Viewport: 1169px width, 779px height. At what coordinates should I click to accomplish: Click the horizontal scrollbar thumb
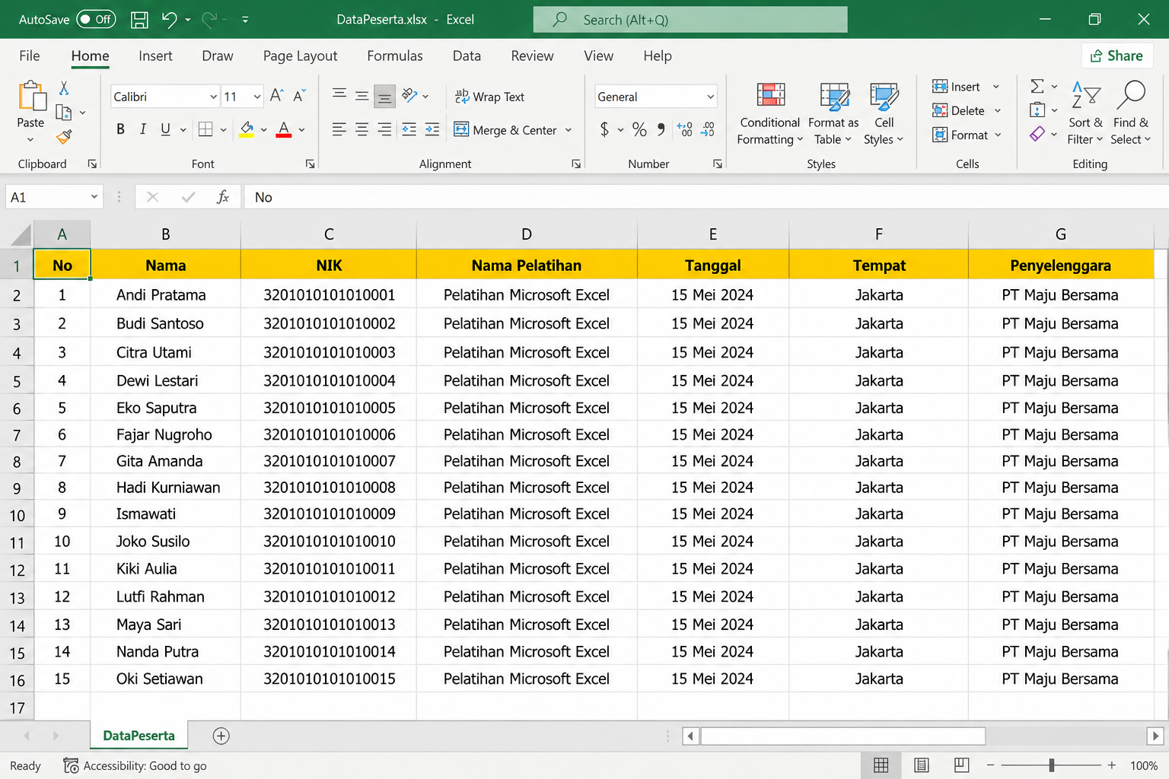tap(843, 736)
